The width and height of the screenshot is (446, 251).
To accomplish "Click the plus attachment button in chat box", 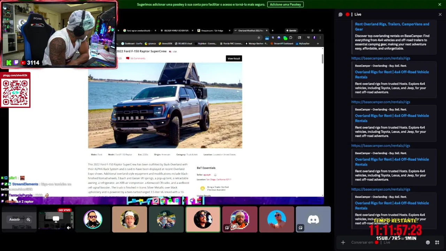I will pyautogui.click(x=343, y=242).
